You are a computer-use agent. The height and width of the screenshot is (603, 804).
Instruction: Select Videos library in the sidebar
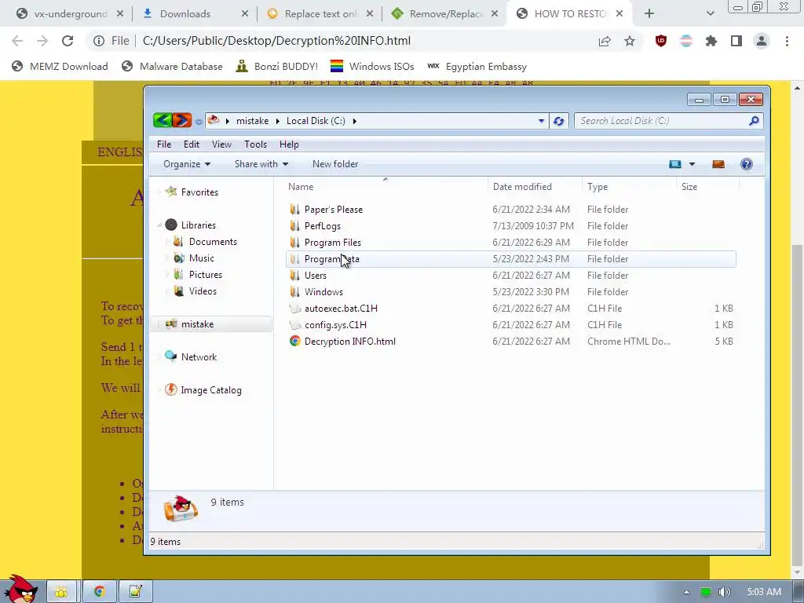coord(203,291)
